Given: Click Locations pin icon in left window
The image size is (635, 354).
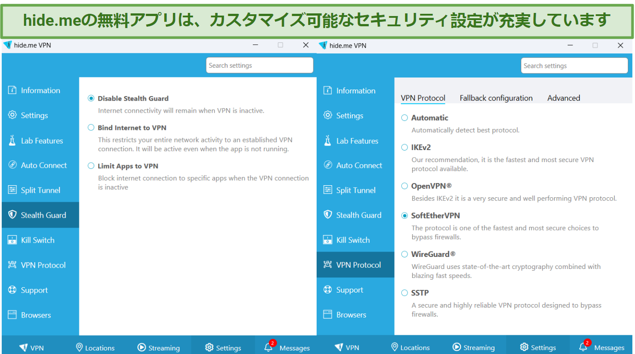Looking at the screenshot, I should pyautogui.click(x=79, y=347).
